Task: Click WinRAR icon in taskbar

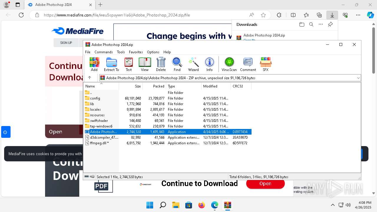Action: 227,205
